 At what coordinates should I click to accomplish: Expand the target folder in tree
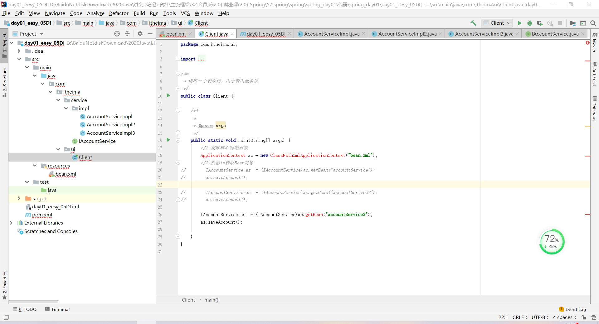19,198
